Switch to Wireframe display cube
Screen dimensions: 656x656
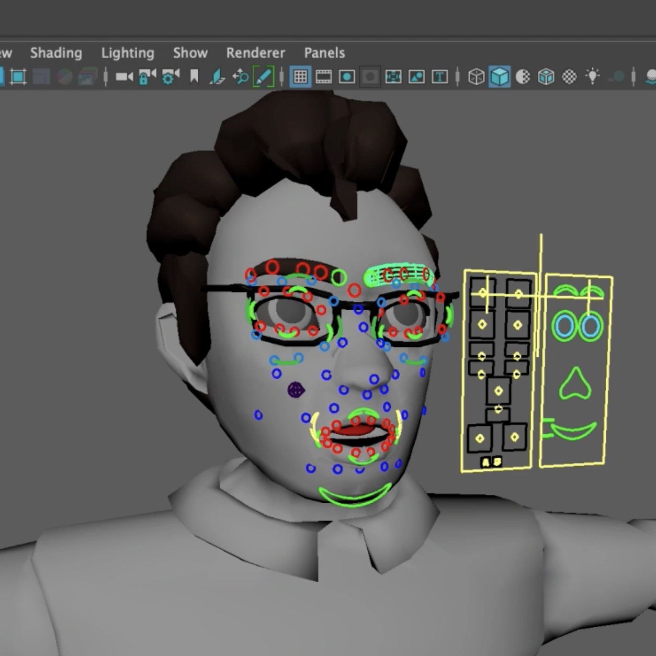476,77
